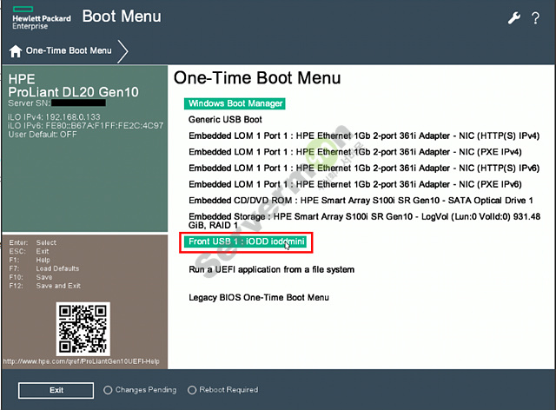Click the Server SN label
556x410 pixels.
pos(29,103)
